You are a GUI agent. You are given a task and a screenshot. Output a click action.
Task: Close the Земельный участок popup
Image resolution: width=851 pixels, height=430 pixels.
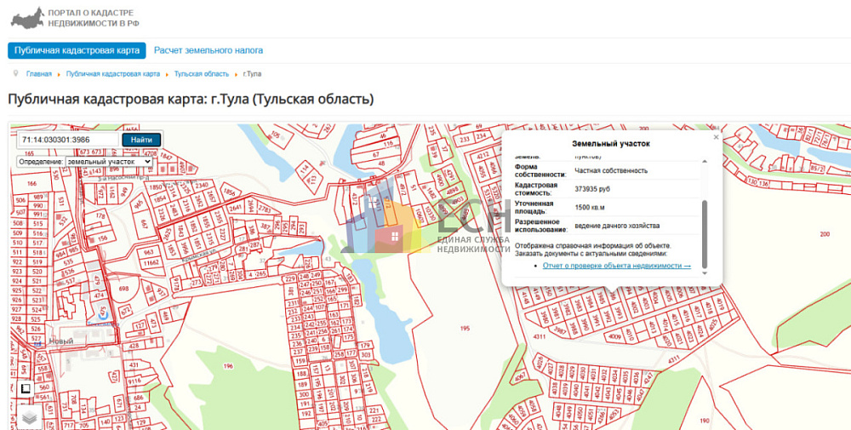716,137
